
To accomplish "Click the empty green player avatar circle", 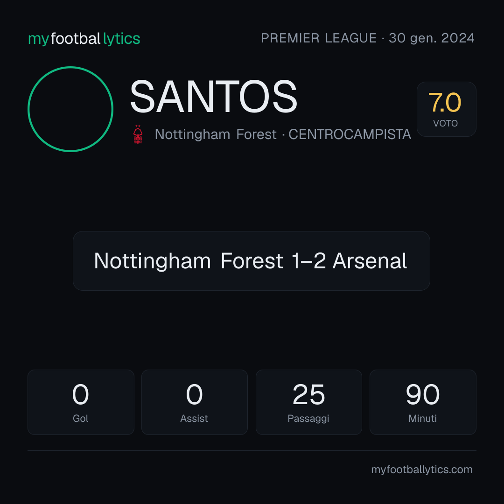I will coord(70,109).
